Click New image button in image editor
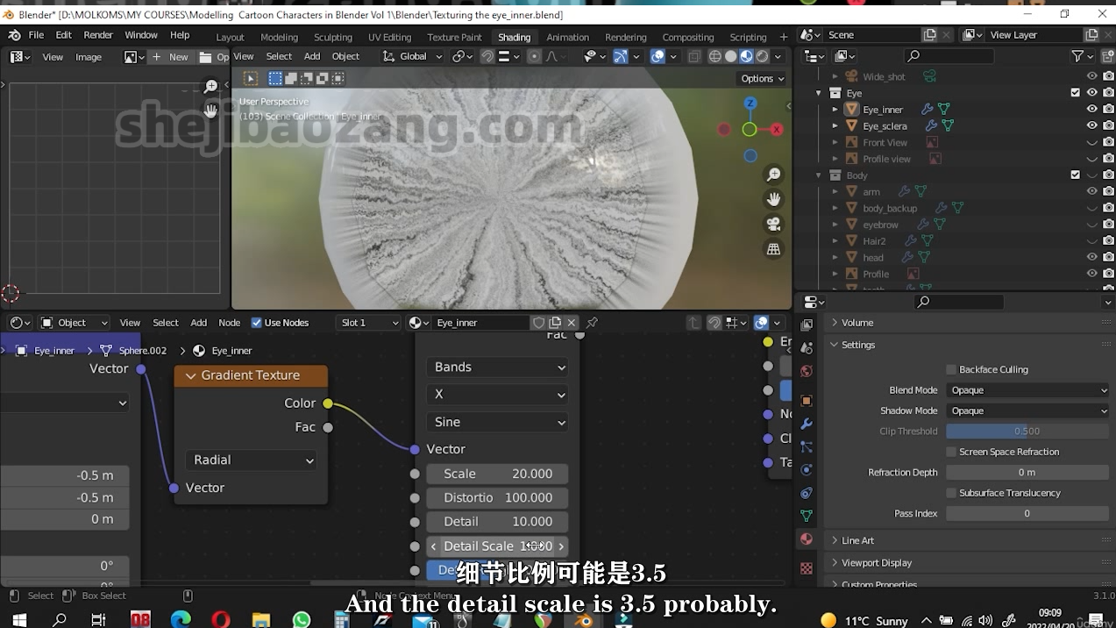 click(x=171, y=57)
